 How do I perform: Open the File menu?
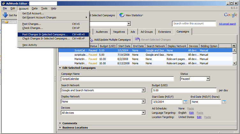(5, 8)
